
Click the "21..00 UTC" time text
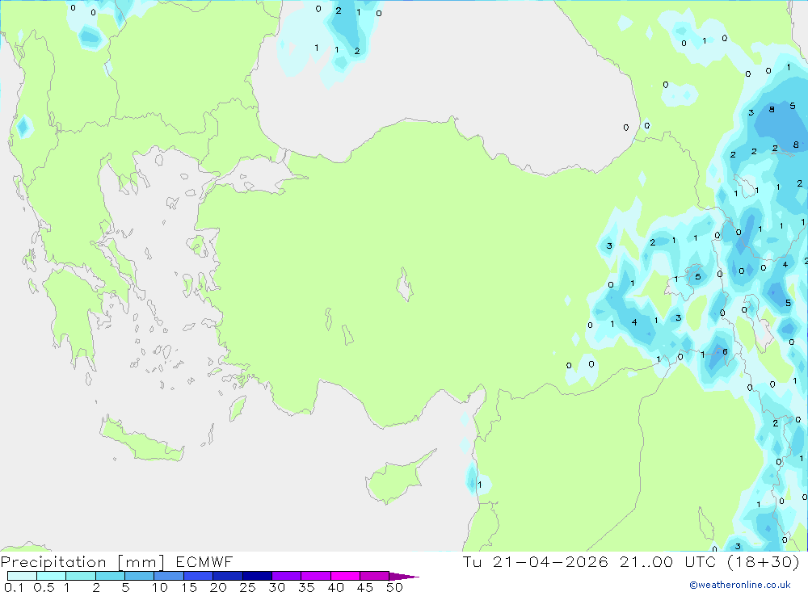(x=668, y=562)
